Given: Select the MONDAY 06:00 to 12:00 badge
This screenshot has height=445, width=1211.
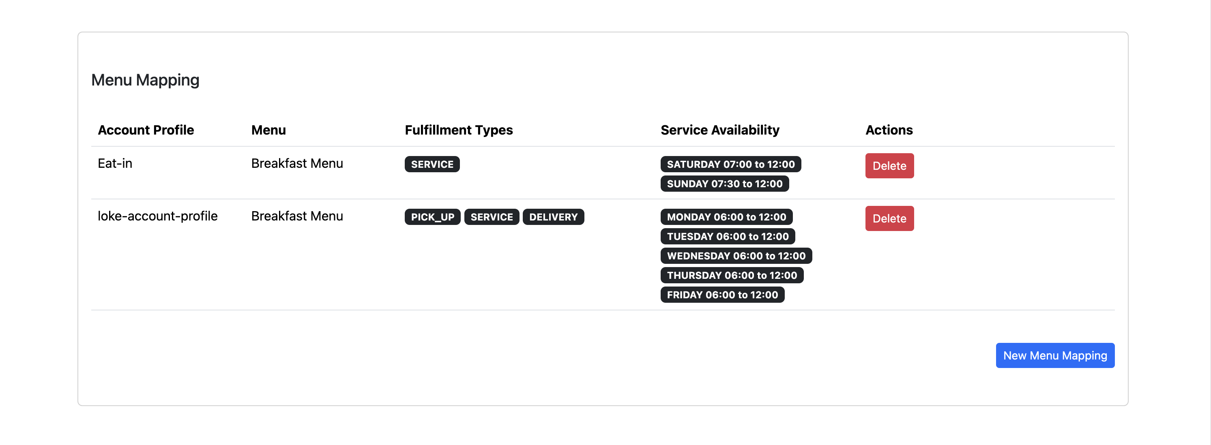Looking at the screenshot, I should click(x=726, y=217).
